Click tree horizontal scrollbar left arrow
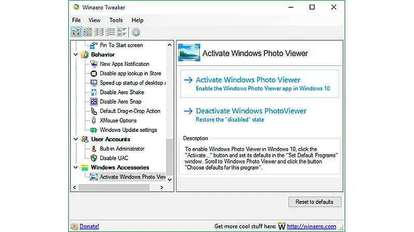This screenshot has width=414, height=232. (x=75, y=188)
